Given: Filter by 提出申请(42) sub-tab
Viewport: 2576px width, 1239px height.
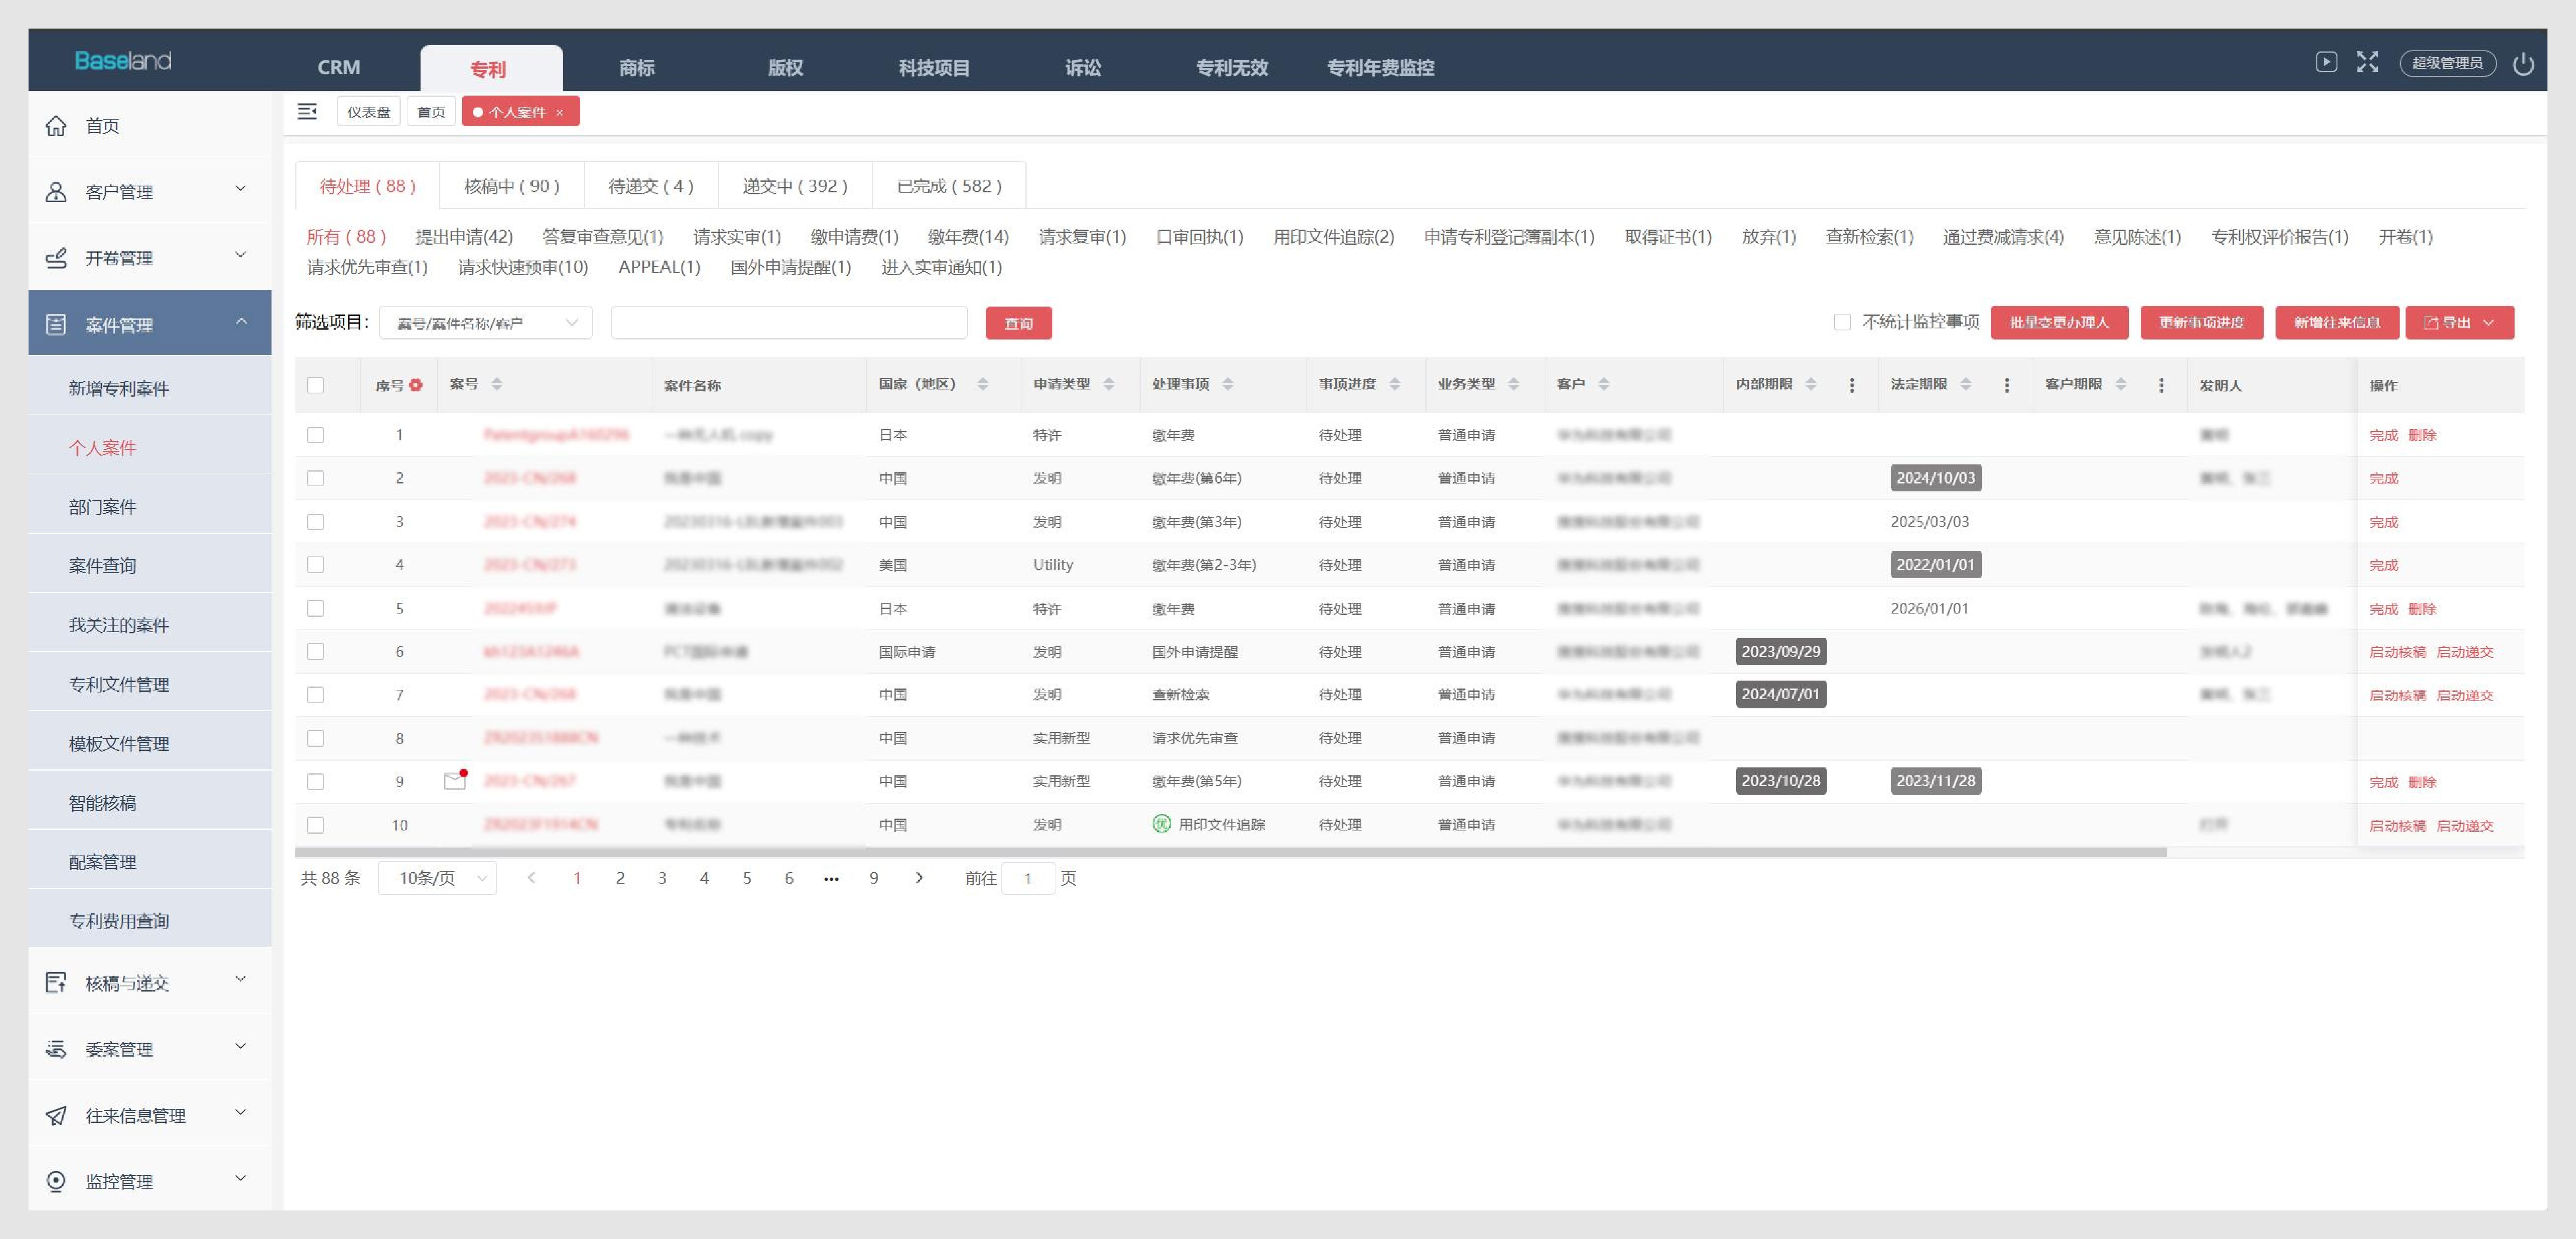Looking at the screenshot, I should [464, 237].
